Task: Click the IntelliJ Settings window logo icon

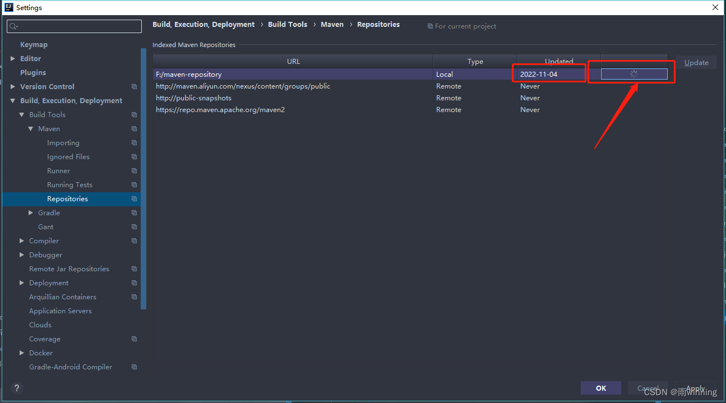Action: pyautogui.click(x=9, y=7)
